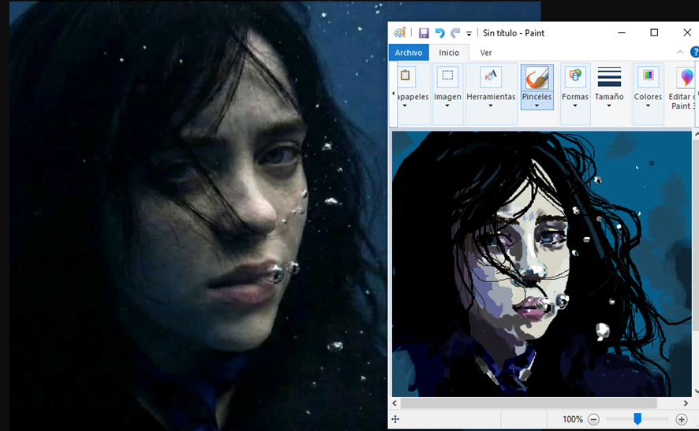Expand the Tamaño size dropdown arrow
The height and width of the screenshot is (431, 699).
point(609,106)
